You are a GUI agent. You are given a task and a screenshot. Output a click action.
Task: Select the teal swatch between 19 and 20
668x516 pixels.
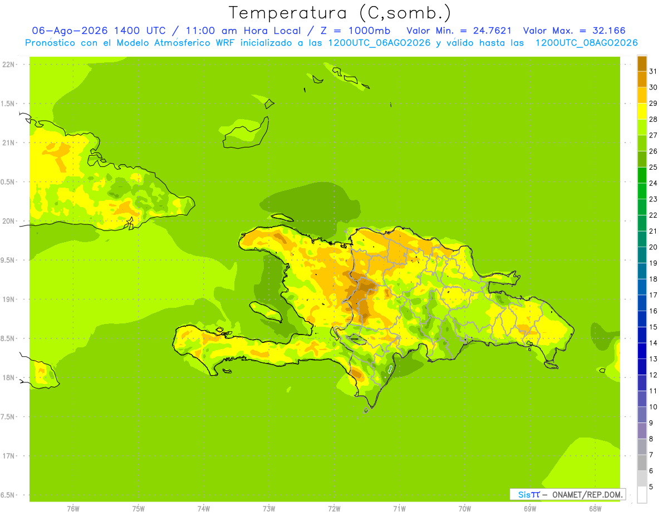642,255
